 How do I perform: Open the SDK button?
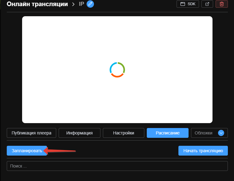(x=188, y=4)
